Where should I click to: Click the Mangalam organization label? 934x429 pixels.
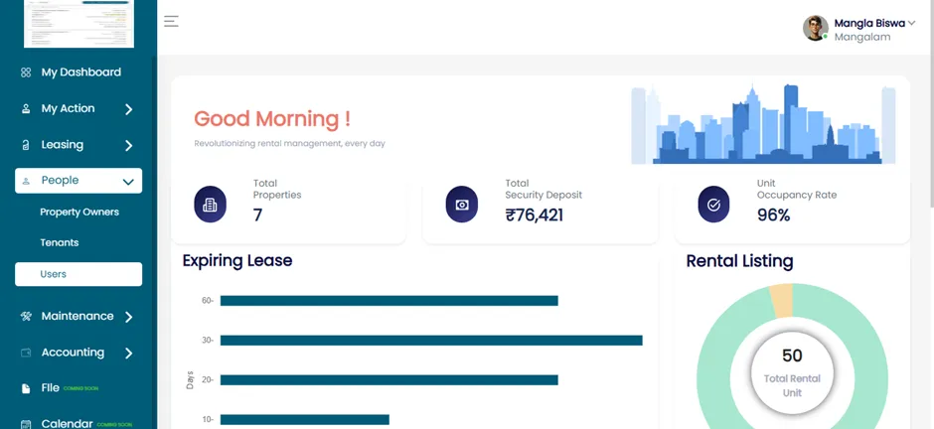pos(861,37)
